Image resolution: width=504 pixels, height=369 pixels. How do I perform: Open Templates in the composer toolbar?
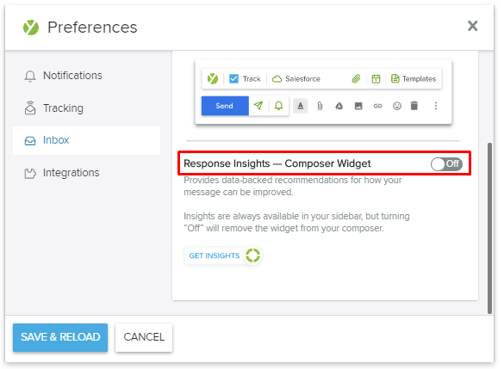click(414, 78)
